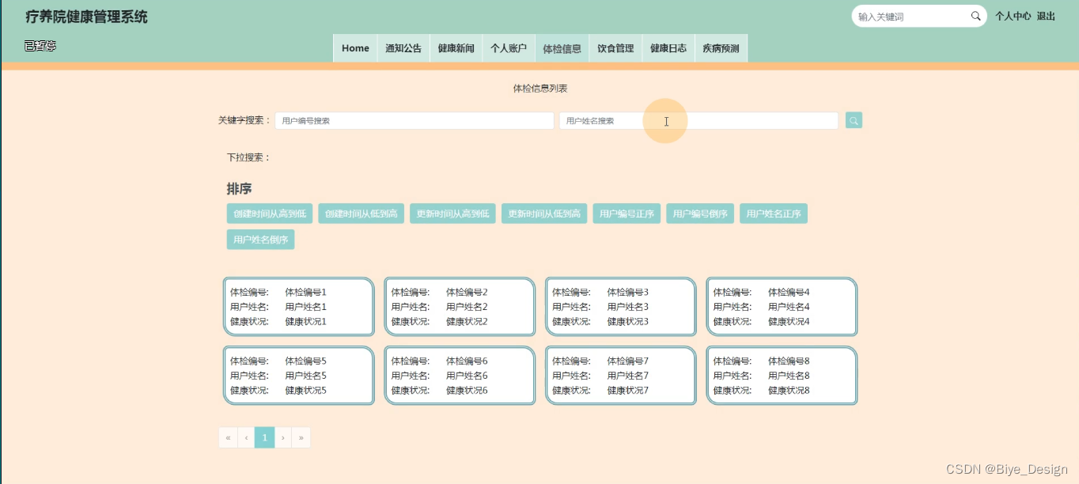Open the card for 体检编号3

coord(621,307)
